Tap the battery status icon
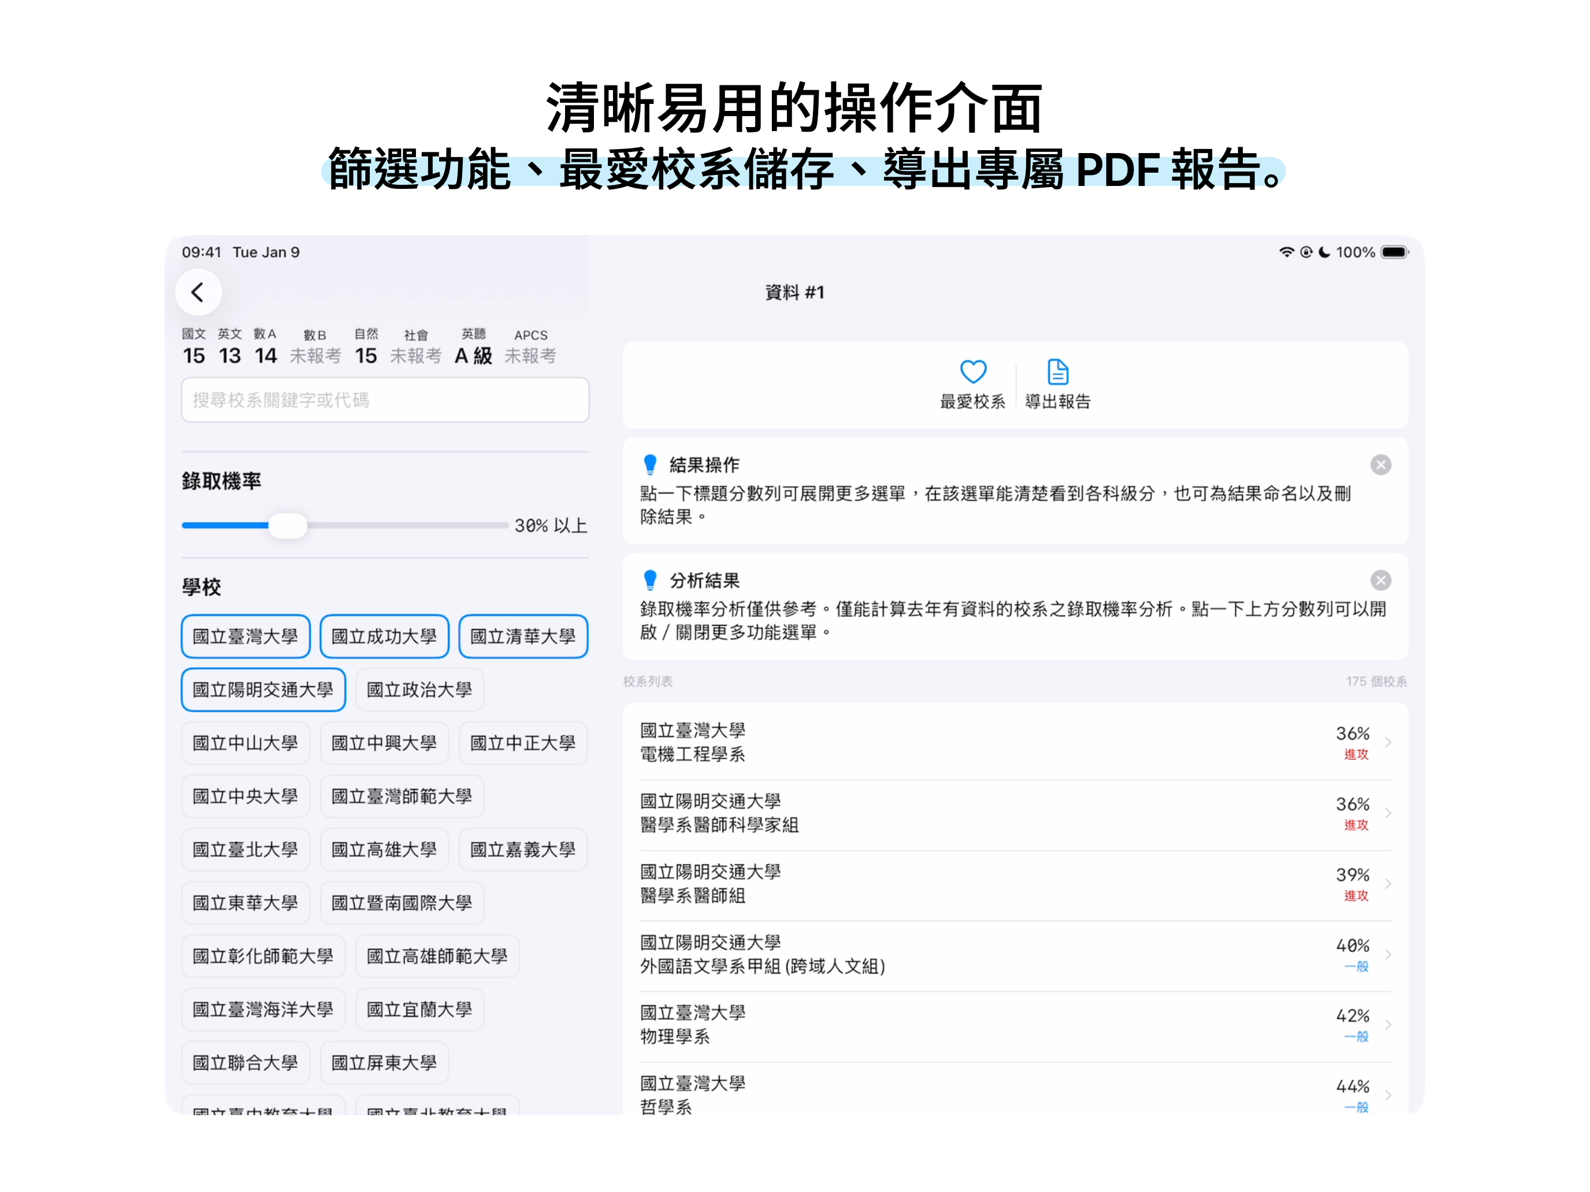 [x=1395, y=252]
